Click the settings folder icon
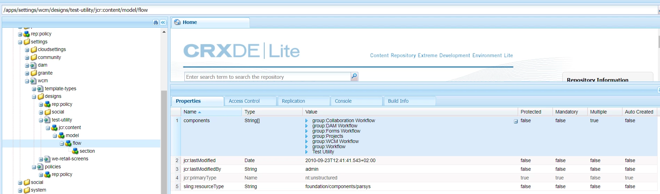Viewport: 660px width, 194px height. 27,42
